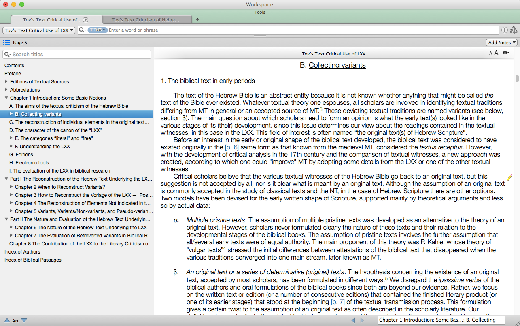Expand F. Understanding the LXX
This screenshot has height=326, width=520.
pyautogui.click(x=11, y=146)
